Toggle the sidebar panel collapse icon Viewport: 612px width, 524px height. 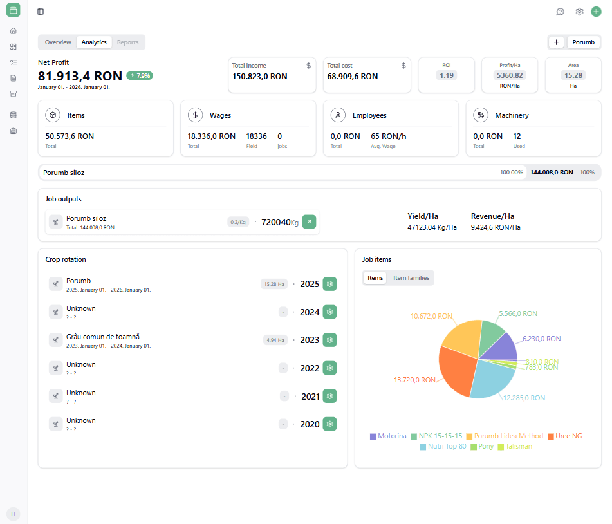point(41,12)
